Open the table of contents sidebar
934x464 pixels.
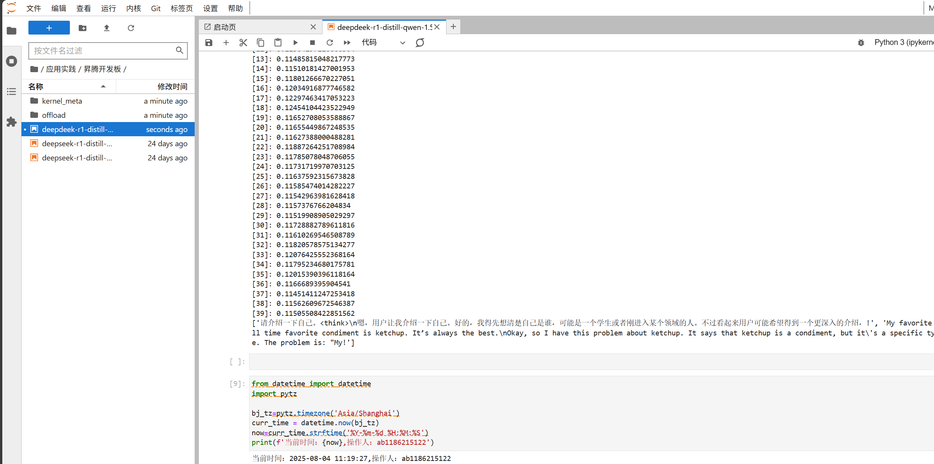pyautogui.click(x=12, y=91)
